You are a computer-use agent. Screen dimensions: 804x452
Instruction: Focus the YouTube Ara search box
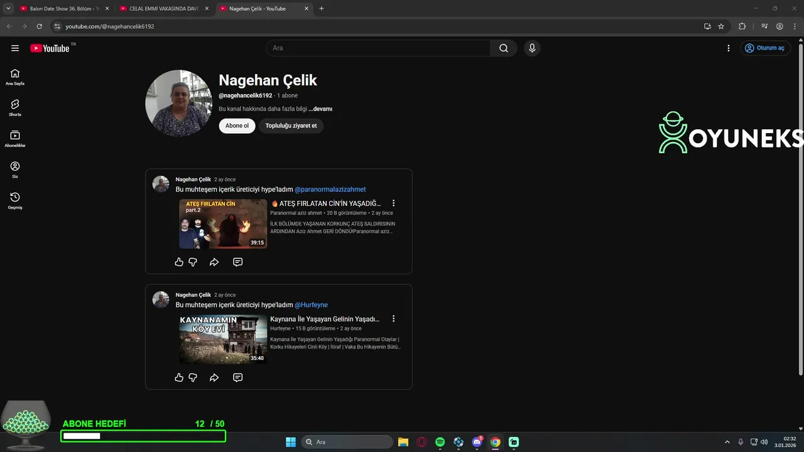(378, 48)
